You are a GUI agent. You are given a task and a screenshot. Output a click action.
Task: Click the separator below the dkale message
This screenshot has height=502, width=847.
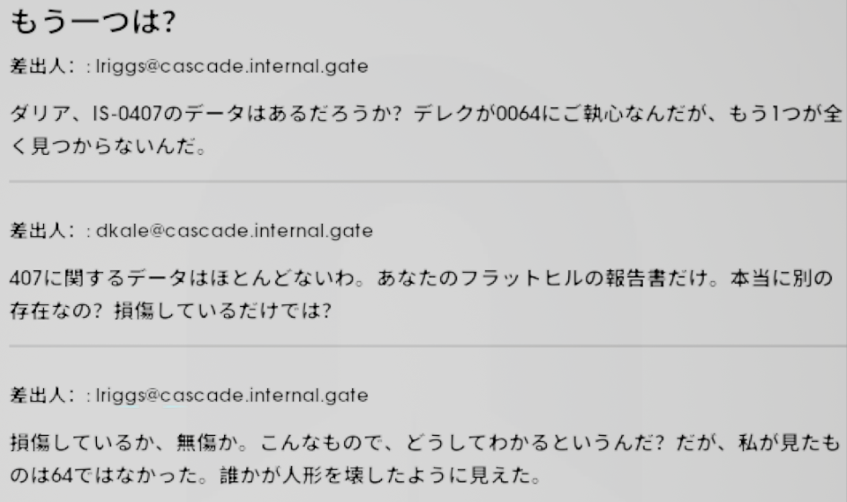coord(428,346)
